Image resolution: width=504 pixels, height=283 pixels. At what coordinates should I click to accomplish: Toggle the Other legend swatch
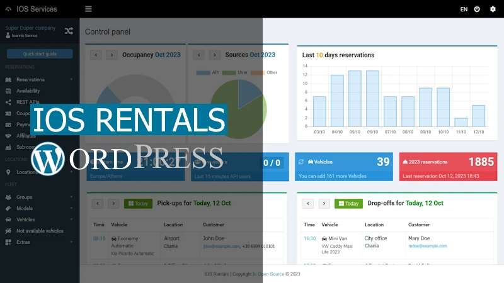[258, 72]
